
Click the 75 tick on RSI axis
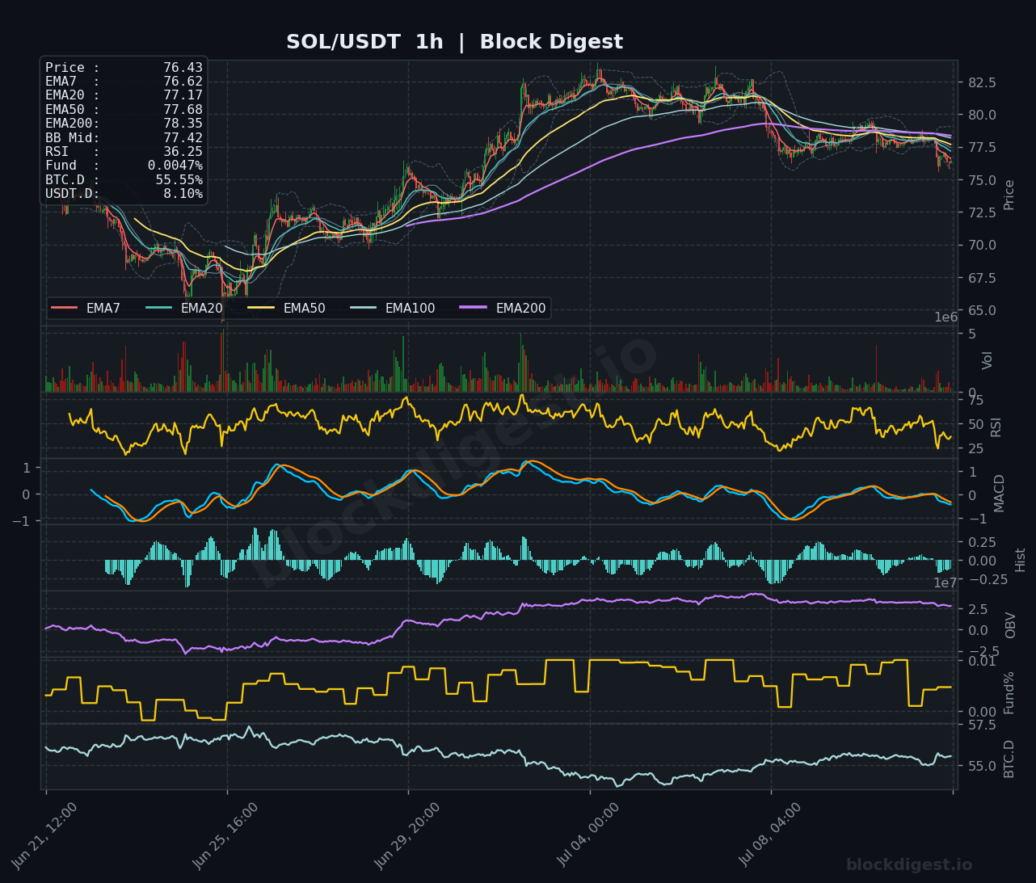975,400
